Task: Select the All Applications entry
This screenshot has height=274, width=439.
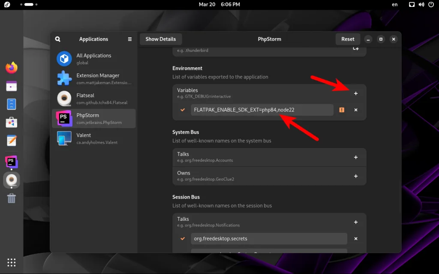Action: (x=94, y=58)
